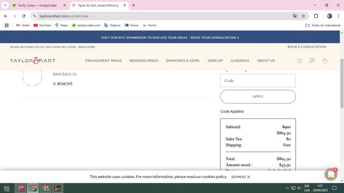Open a new browser tab
This screenshot has width=344, height=193.
coord(133,5)
